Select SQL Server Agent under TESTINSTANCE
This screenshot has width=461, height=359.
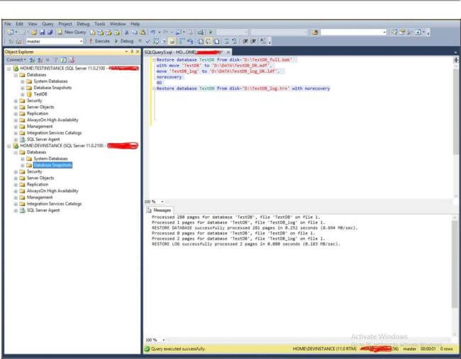(45, 139)
